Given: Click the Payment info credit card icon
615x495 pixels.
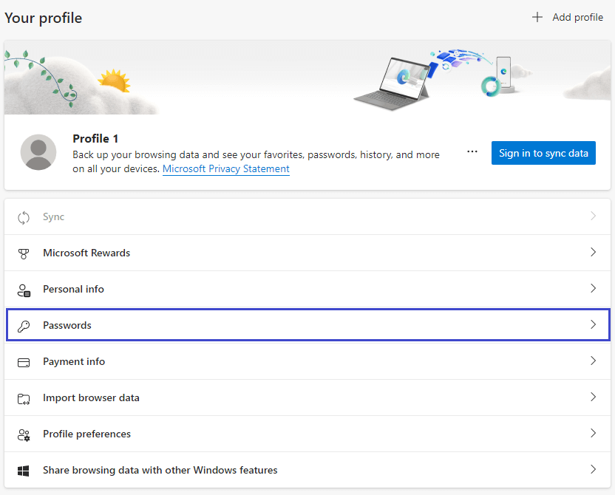Looking at the screenshot, I should coord(24,363).
